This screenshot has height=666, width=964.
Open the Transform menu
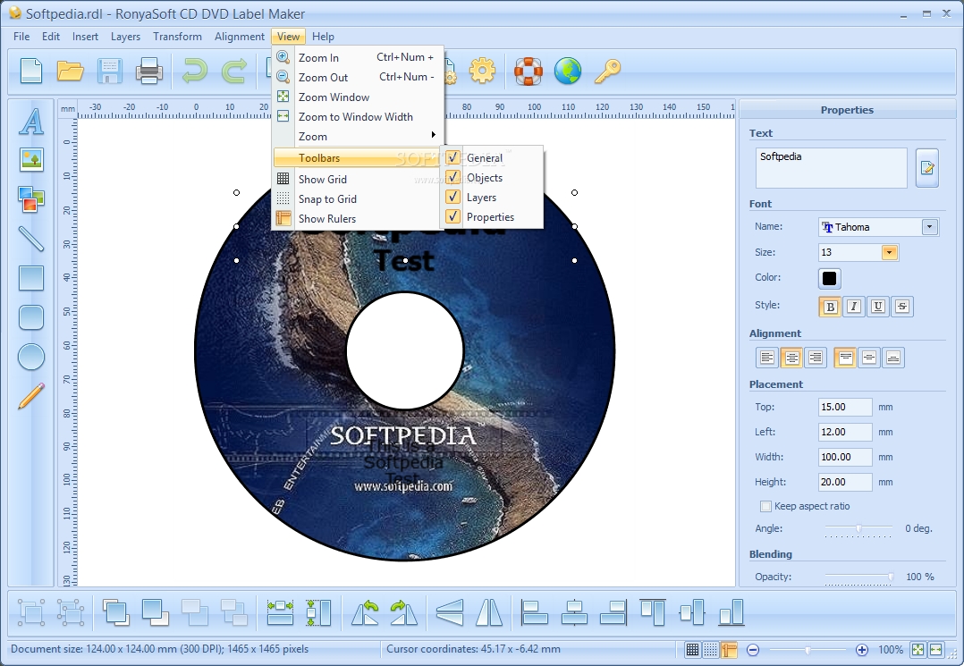coord(177,37)
